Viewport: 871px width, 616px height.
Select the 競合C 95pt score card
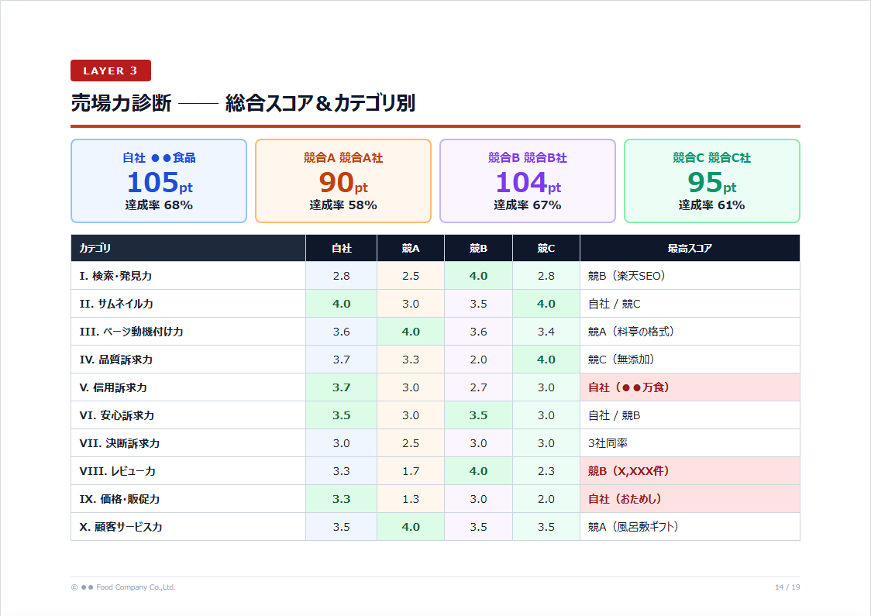711,181
